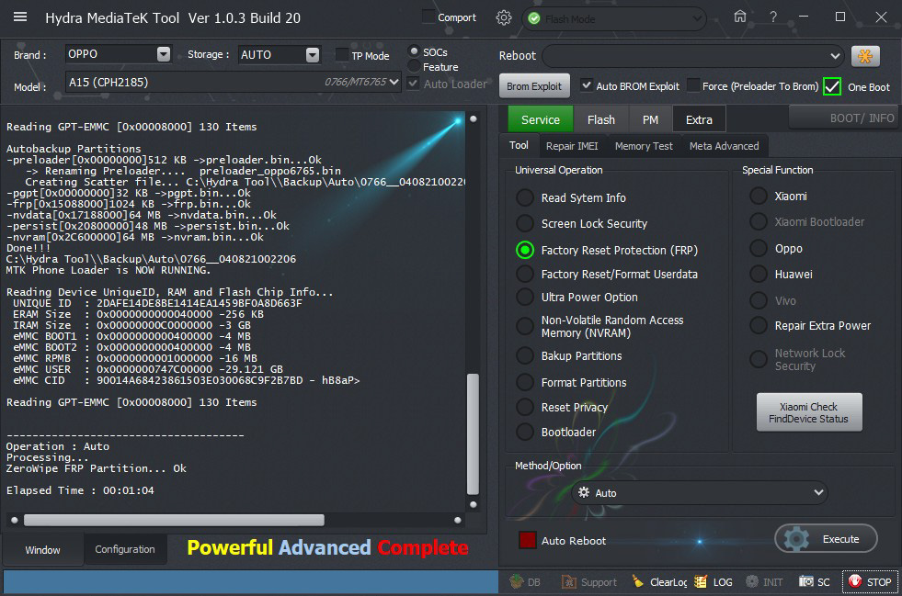The image size is (902, 596).
Task: Switch to the Flash tab
Action: click(601, 119)
